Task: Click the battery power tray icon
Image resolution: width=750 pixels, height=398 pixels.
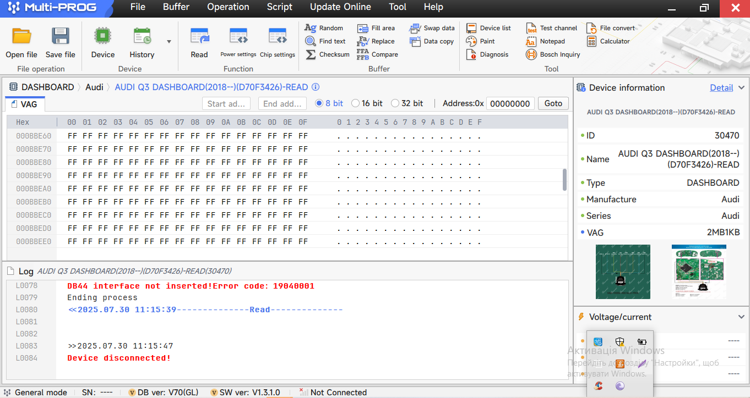Action: point(642,342)
